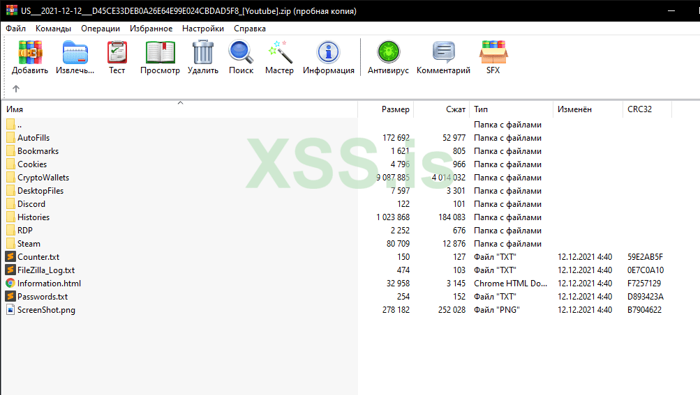Open the Файл menu

pyautogui.click(x=15, y=29)
